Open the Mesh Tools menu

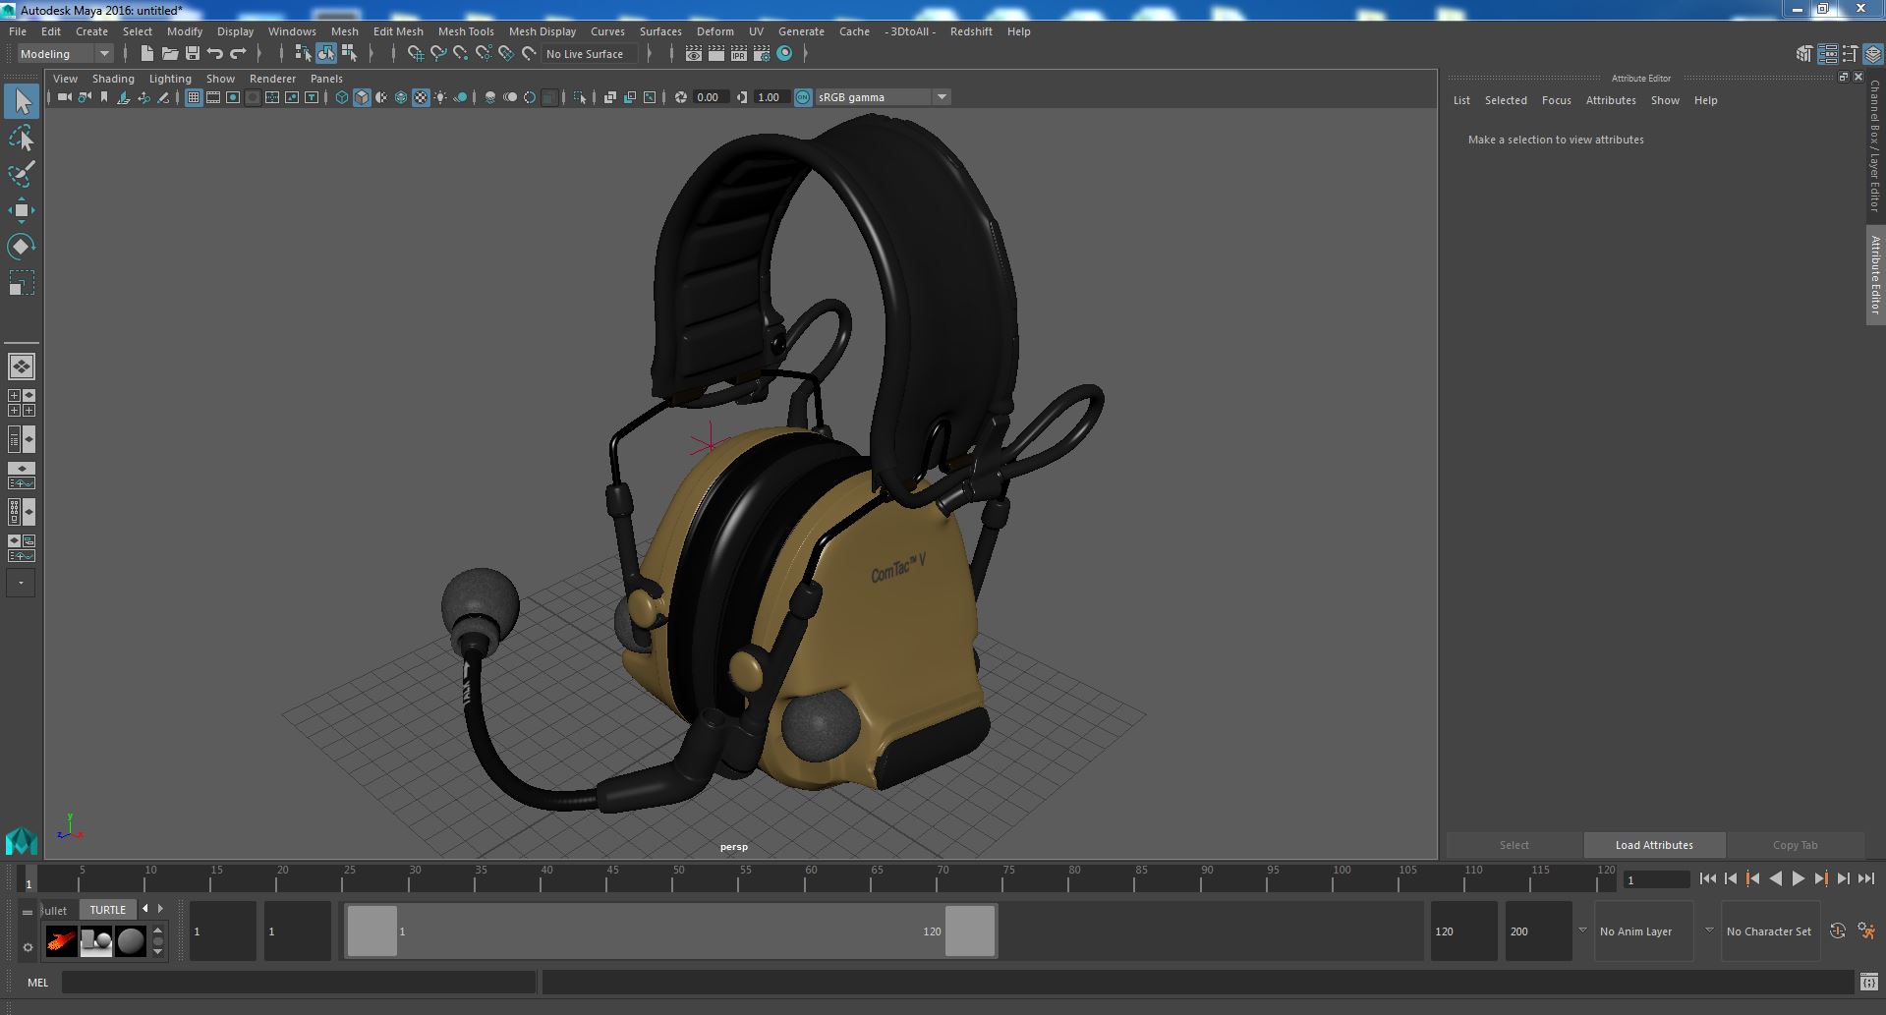466,31
